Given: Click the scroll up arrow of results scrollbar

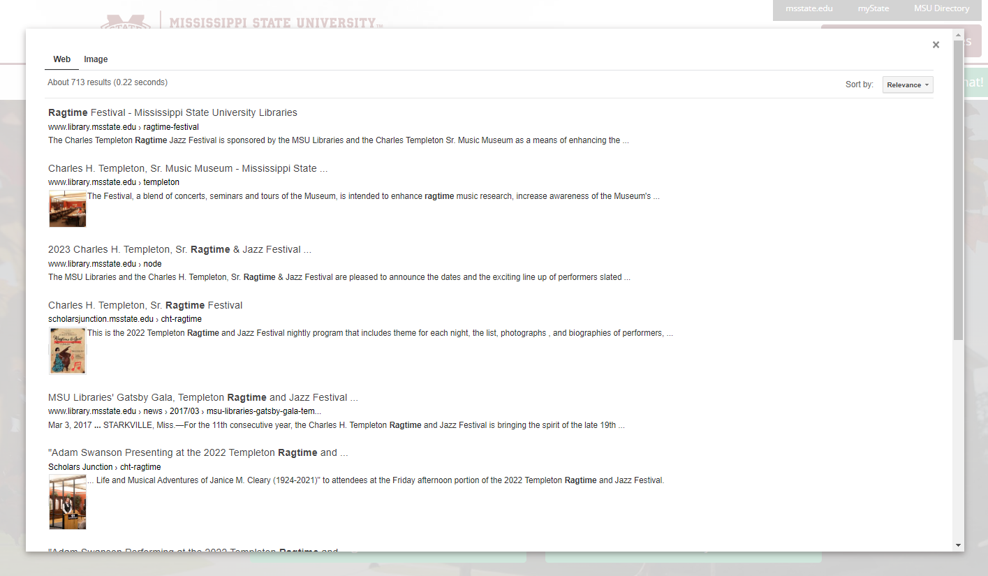Looking at the screenshot, I should click(958, 35).
